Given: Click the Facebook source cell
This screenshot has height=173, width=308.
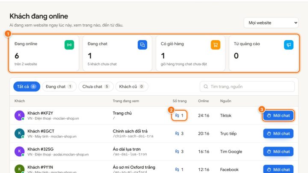Looking at the screenshot, I should click(x=229, y=170).
